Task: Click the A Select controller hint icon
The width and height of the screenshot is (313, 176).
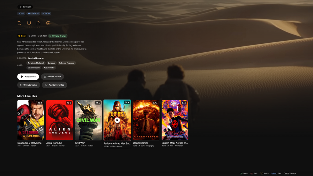Action: pyautogui.click(x=241, y=173)
